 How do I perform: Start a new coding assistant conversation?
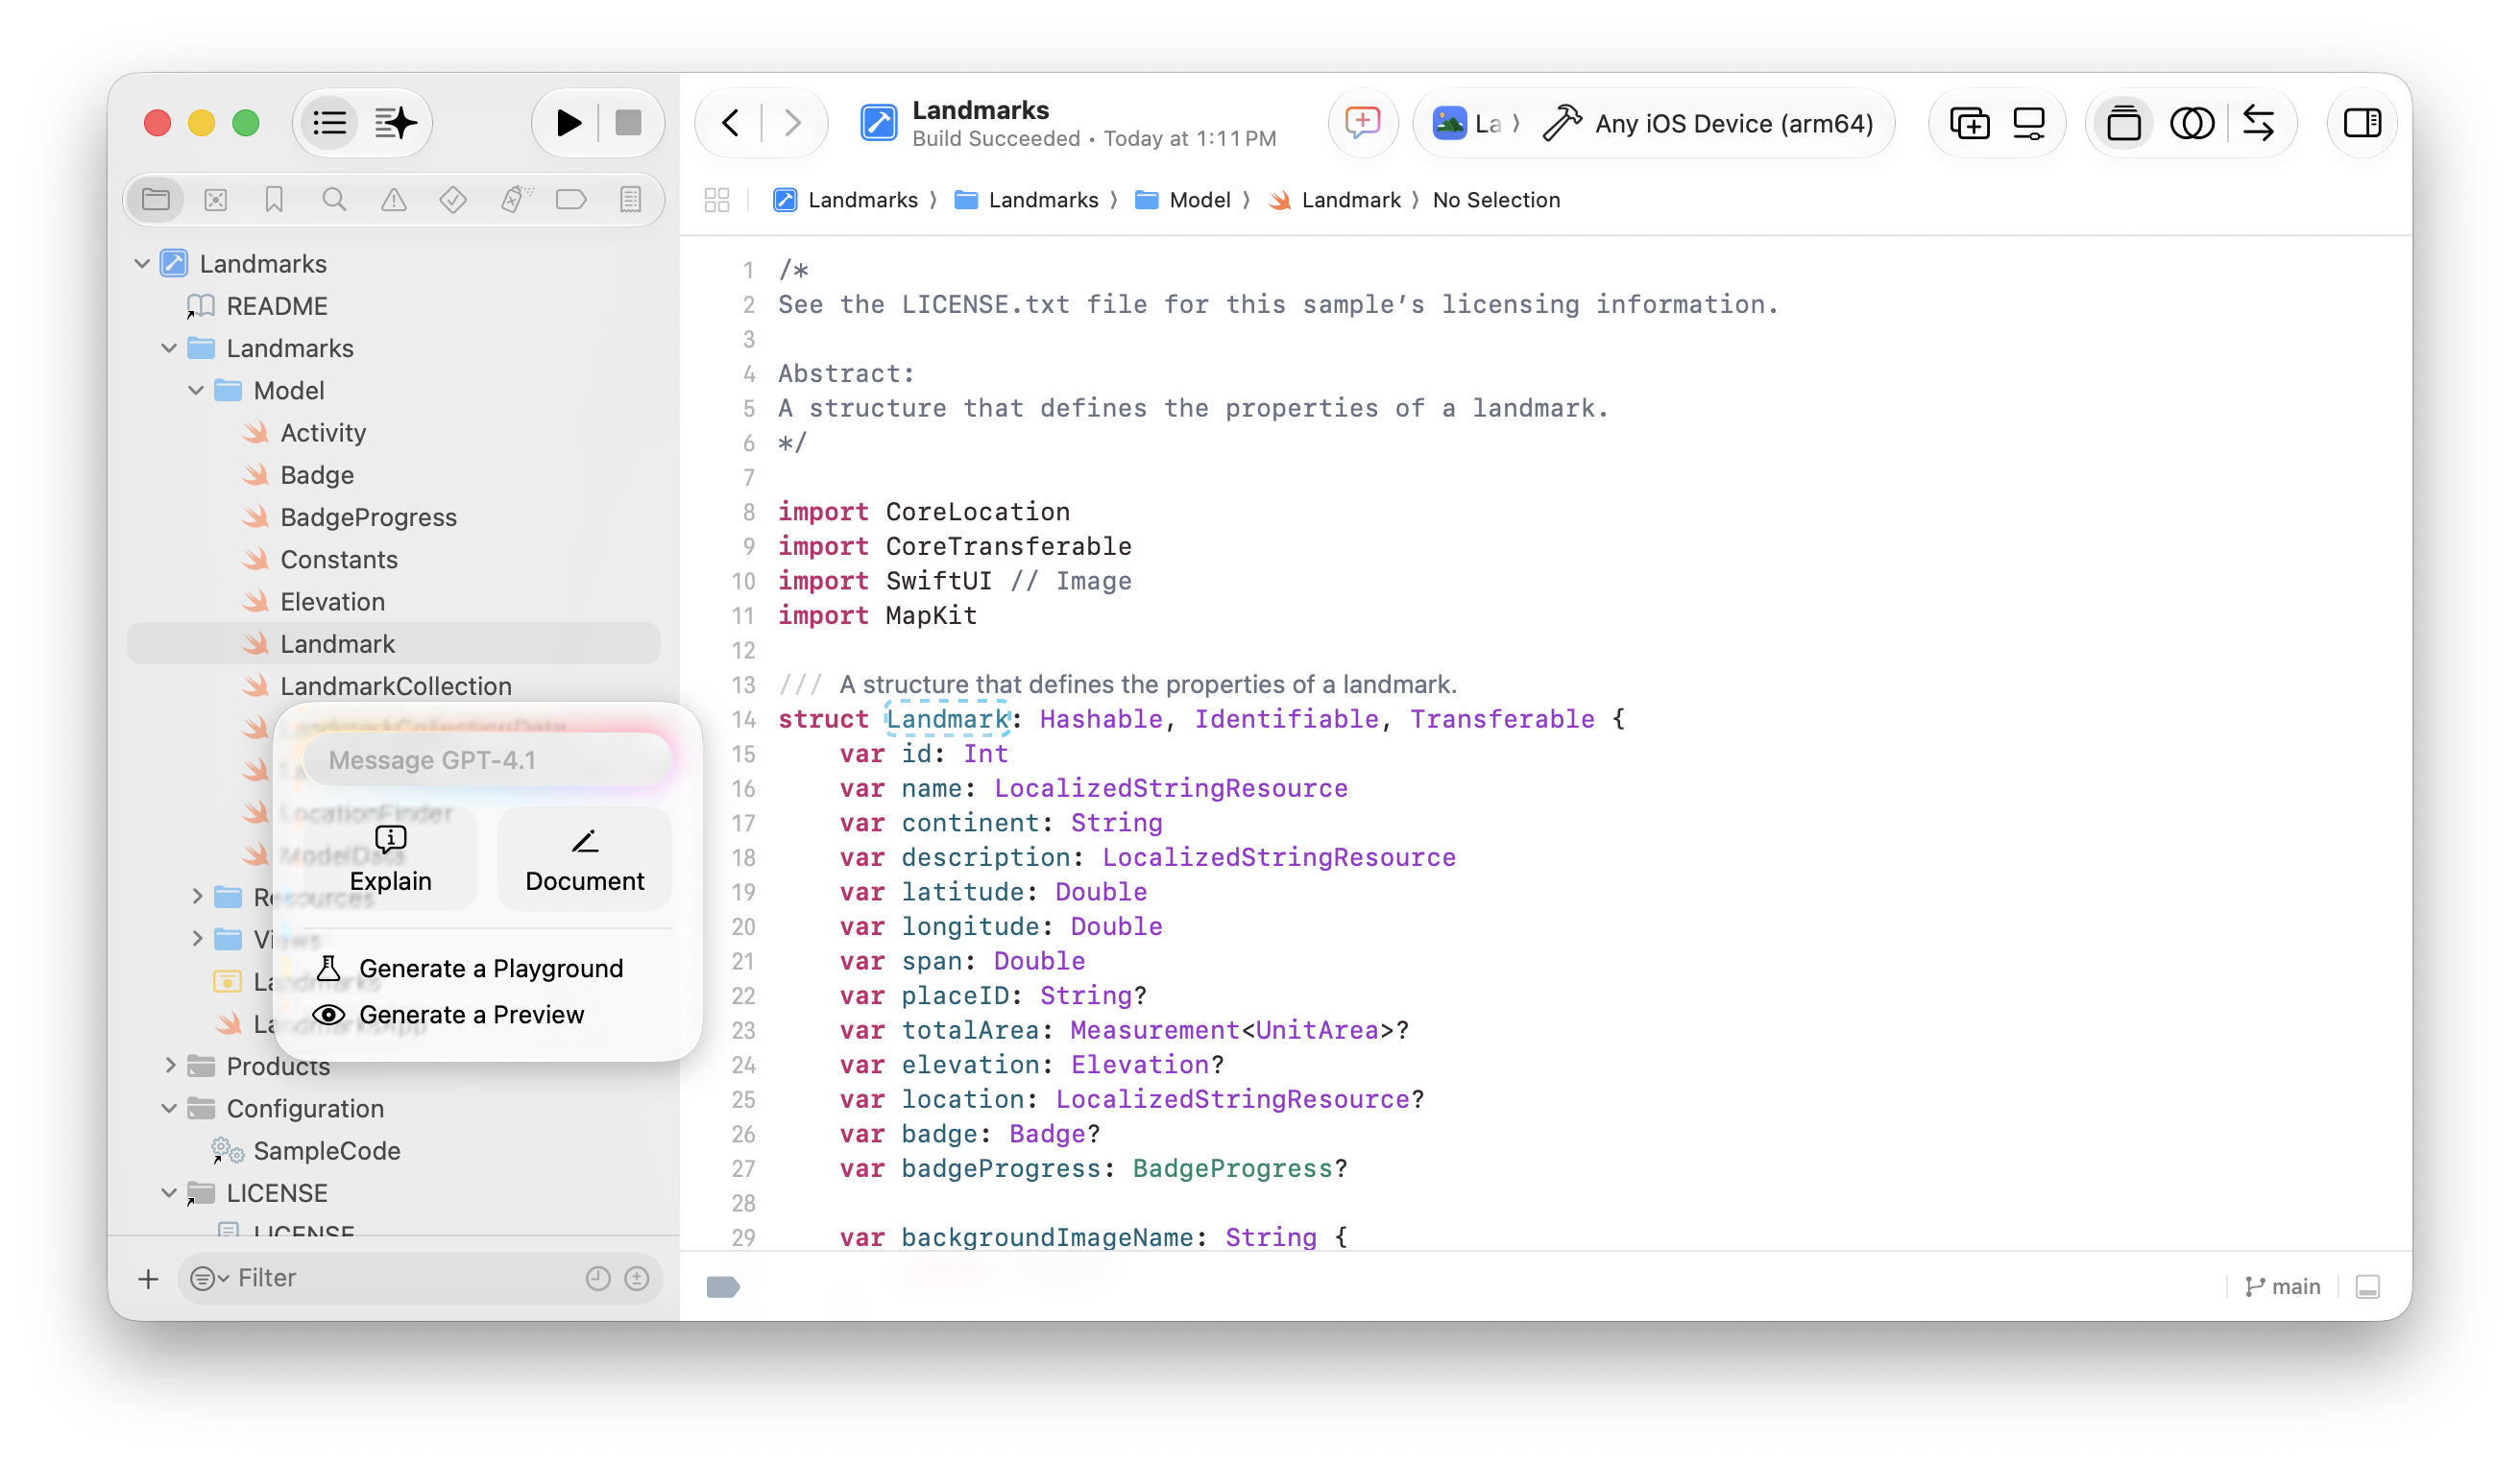[1362, 123]
